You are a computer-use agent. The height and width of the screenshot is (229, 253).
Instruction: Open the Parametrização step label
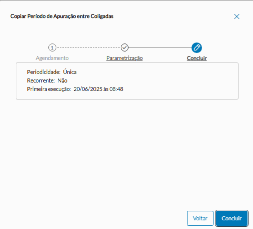(125, 58)
